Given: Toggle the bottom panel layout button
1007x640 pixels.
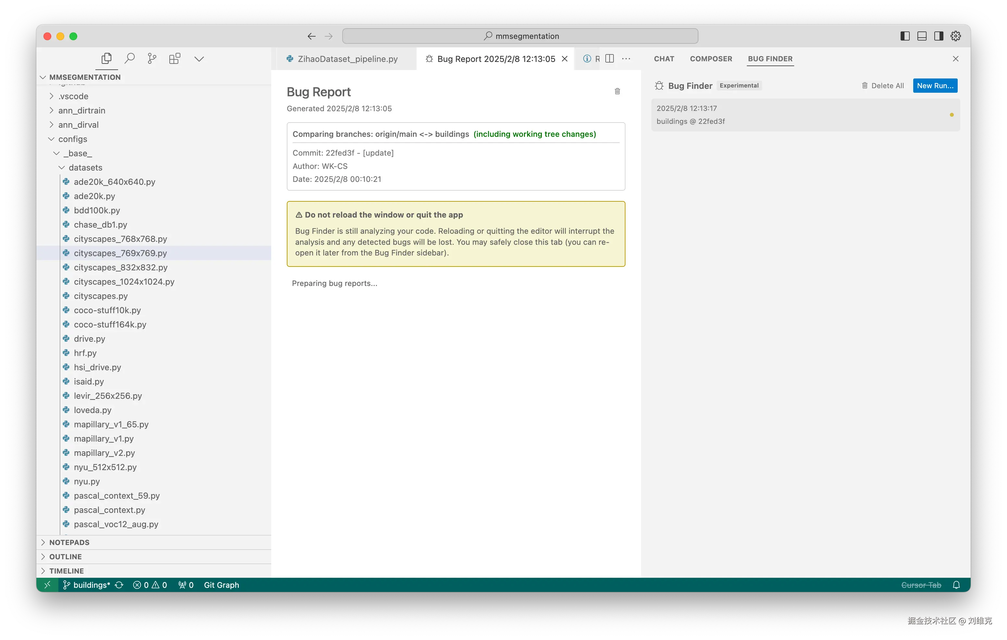Looking at the screenshot, I should tap(922, 36).
